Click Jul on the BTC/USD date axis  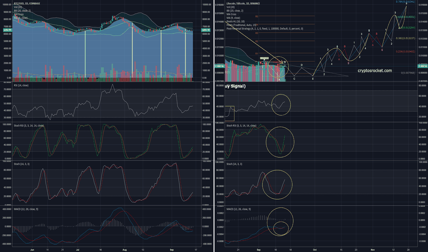coord(78,250)
